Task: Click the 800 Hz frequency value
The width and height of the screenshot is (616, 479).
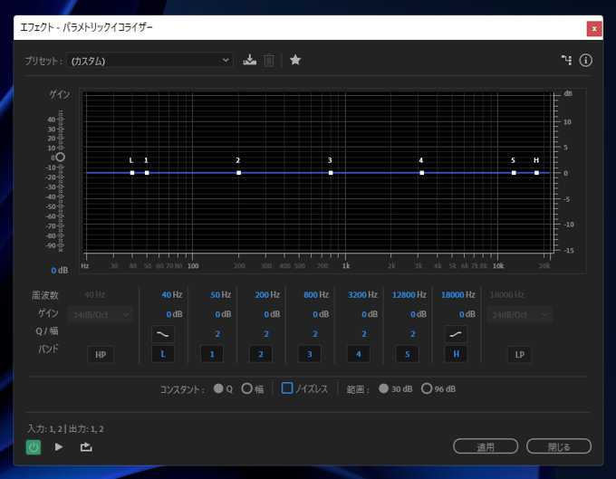Action: click(x=316, y=295)
